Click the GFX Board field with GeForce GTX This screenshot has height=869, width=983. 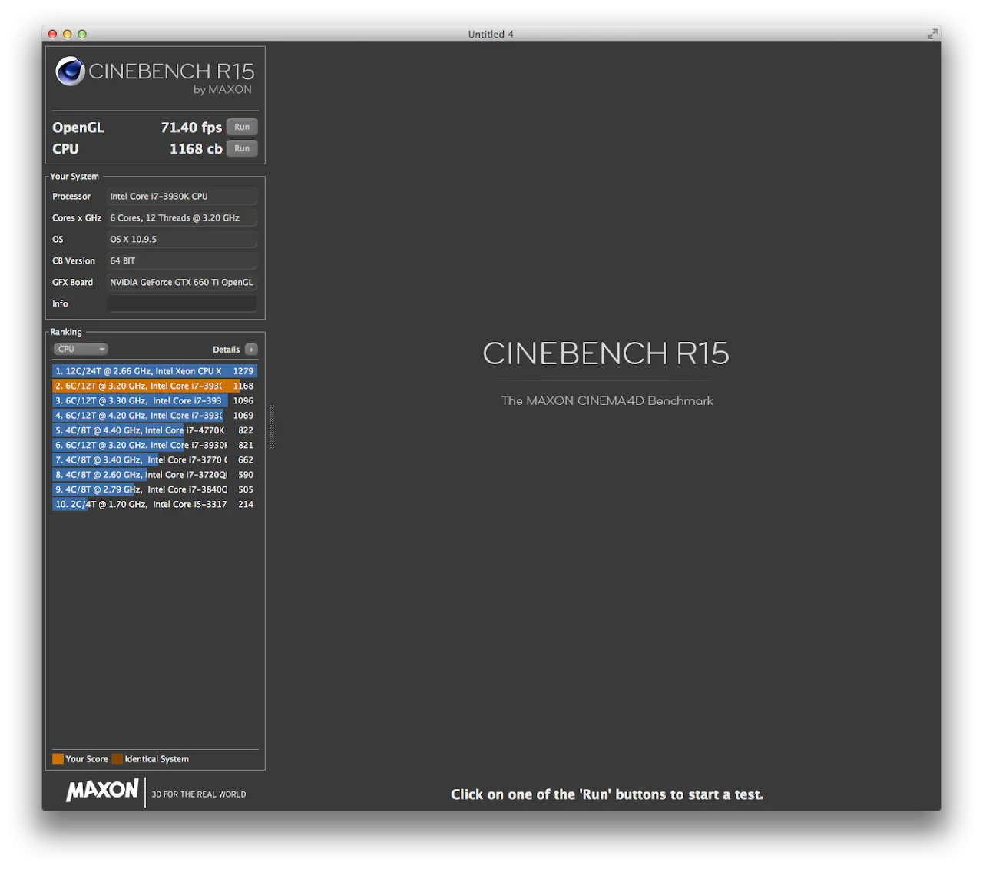coord(181,283)
